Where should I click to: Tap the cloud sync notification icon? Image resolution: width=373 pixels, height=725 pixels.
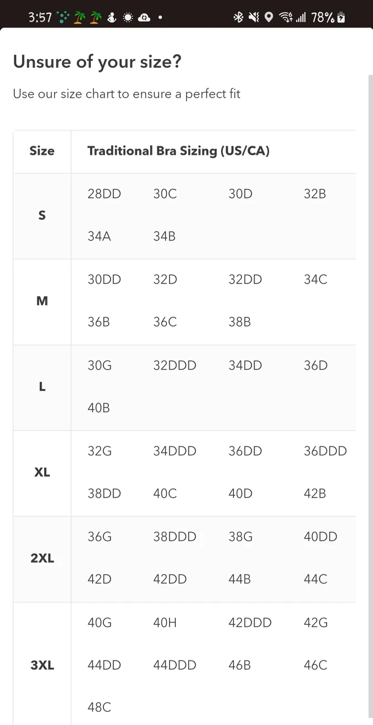pyautogui.click(x=144, y=17)
